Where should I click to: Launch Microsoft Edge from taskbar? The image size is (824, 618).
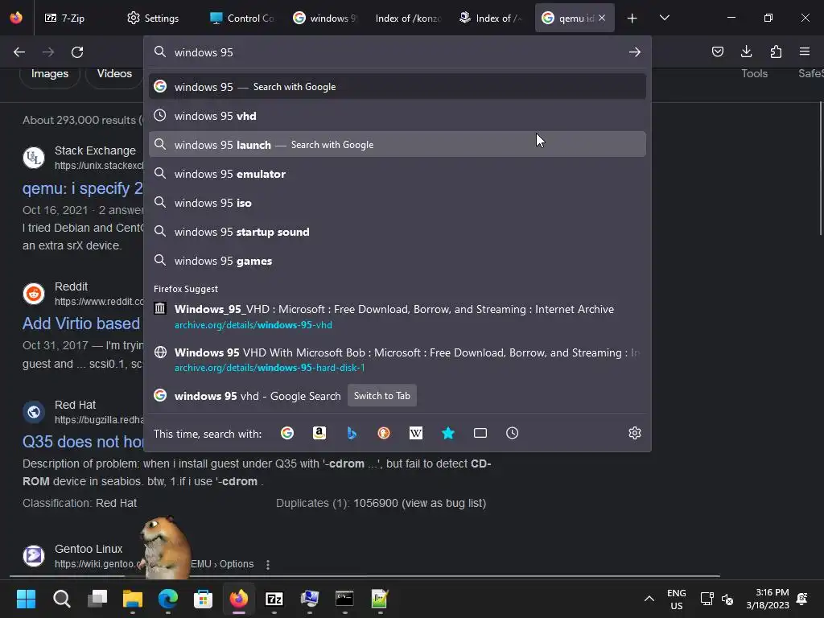[x=167, y=599]
